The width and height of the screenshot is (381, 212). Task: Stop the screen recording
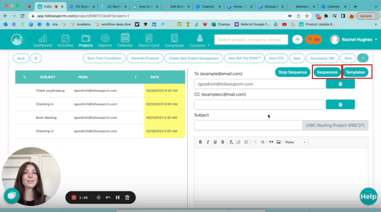point(74,198)
